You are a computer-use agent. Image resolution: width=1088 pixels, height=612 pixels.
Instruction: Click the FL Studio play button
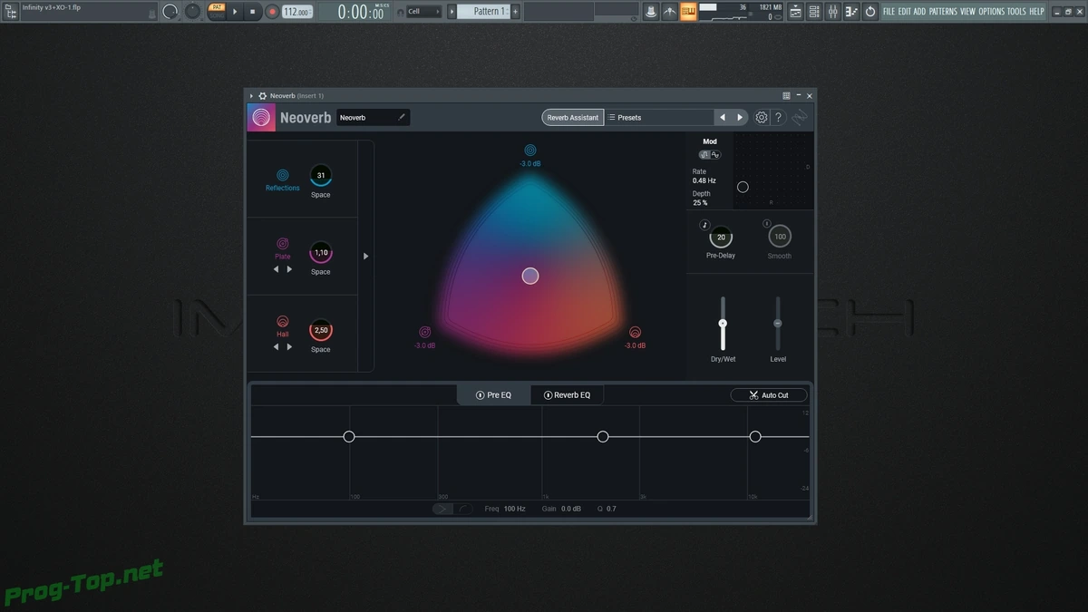[x=235, y=12]
